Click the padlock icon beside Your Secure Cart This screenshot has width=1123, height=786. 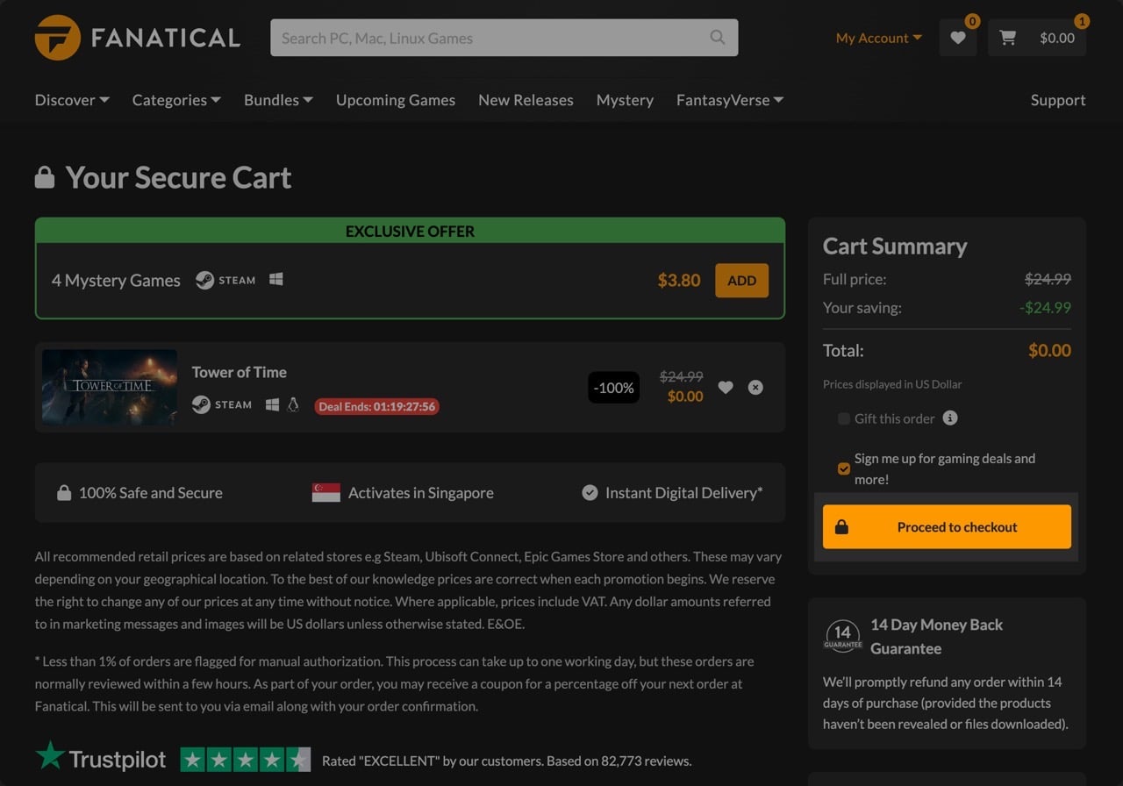click(45, 178)
